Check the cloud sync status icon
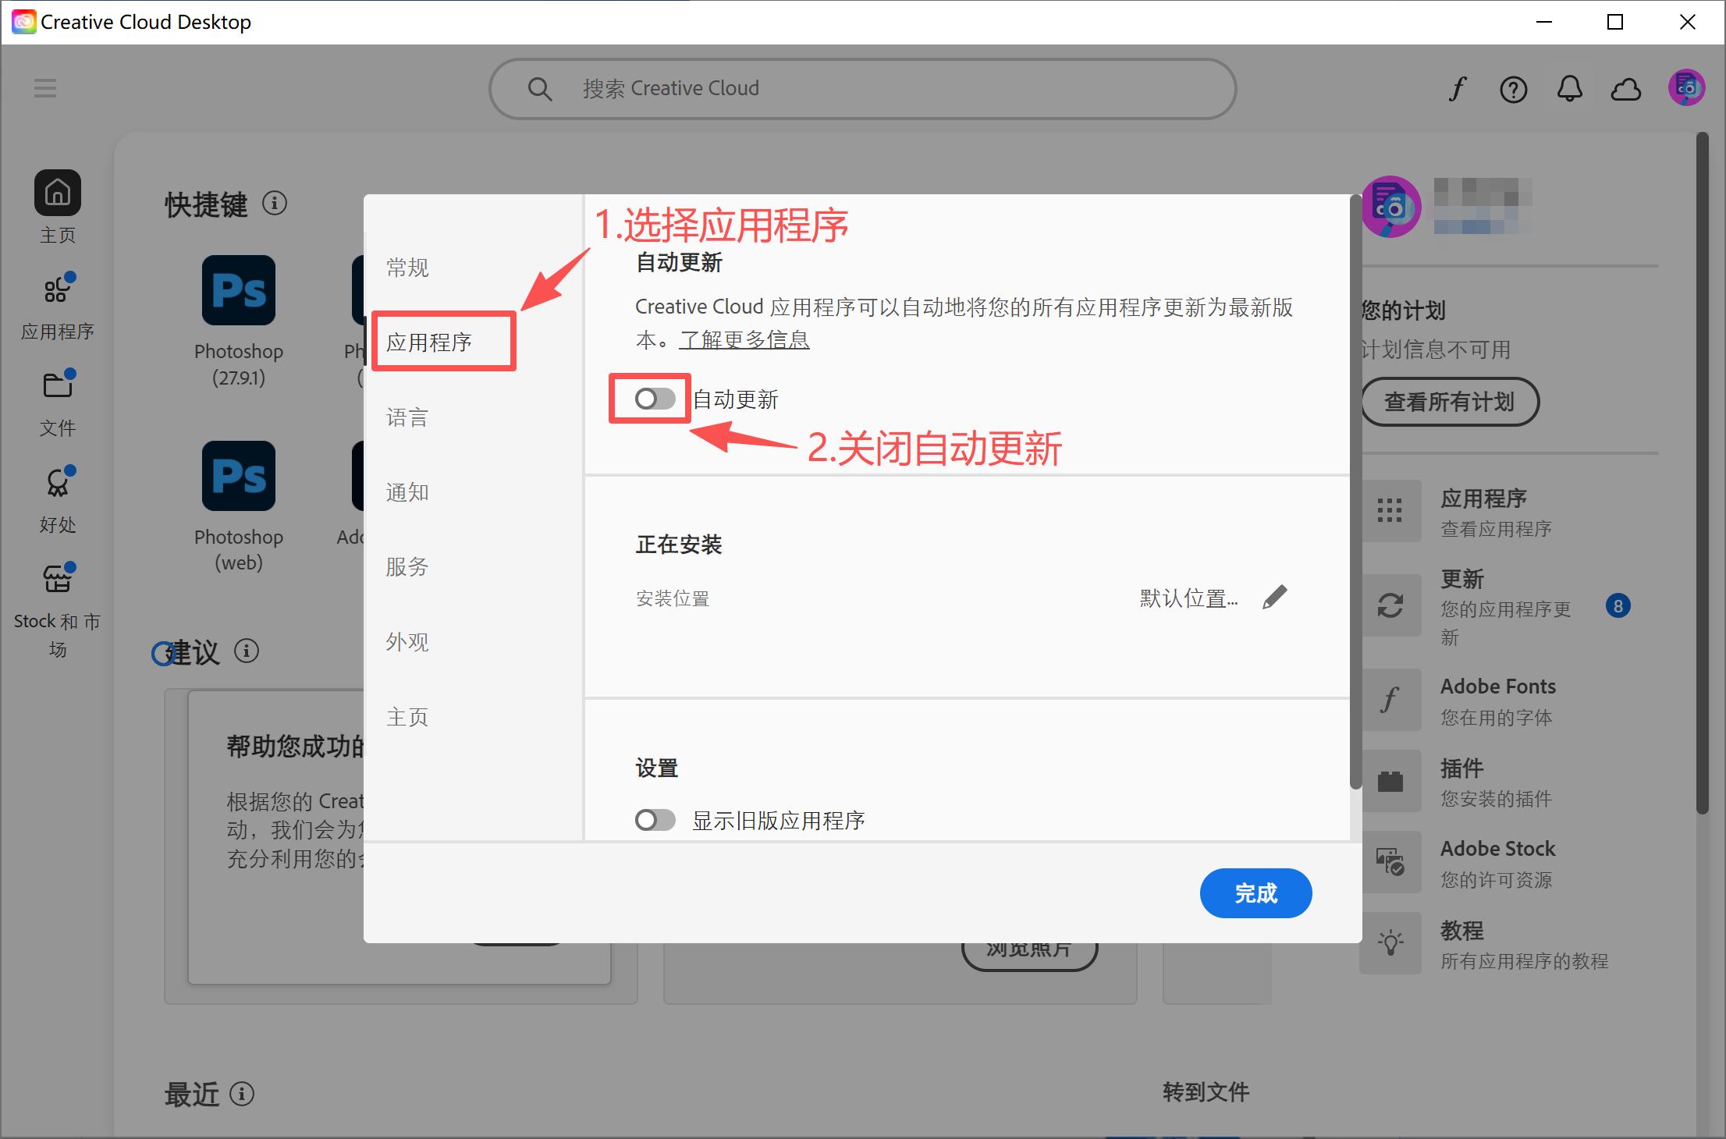1726x1139 pixels. (x=1626, y=89)
